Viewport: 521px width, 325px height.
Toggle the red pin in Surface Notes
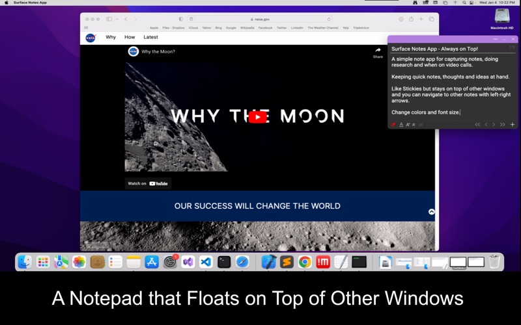pos(393,125)
